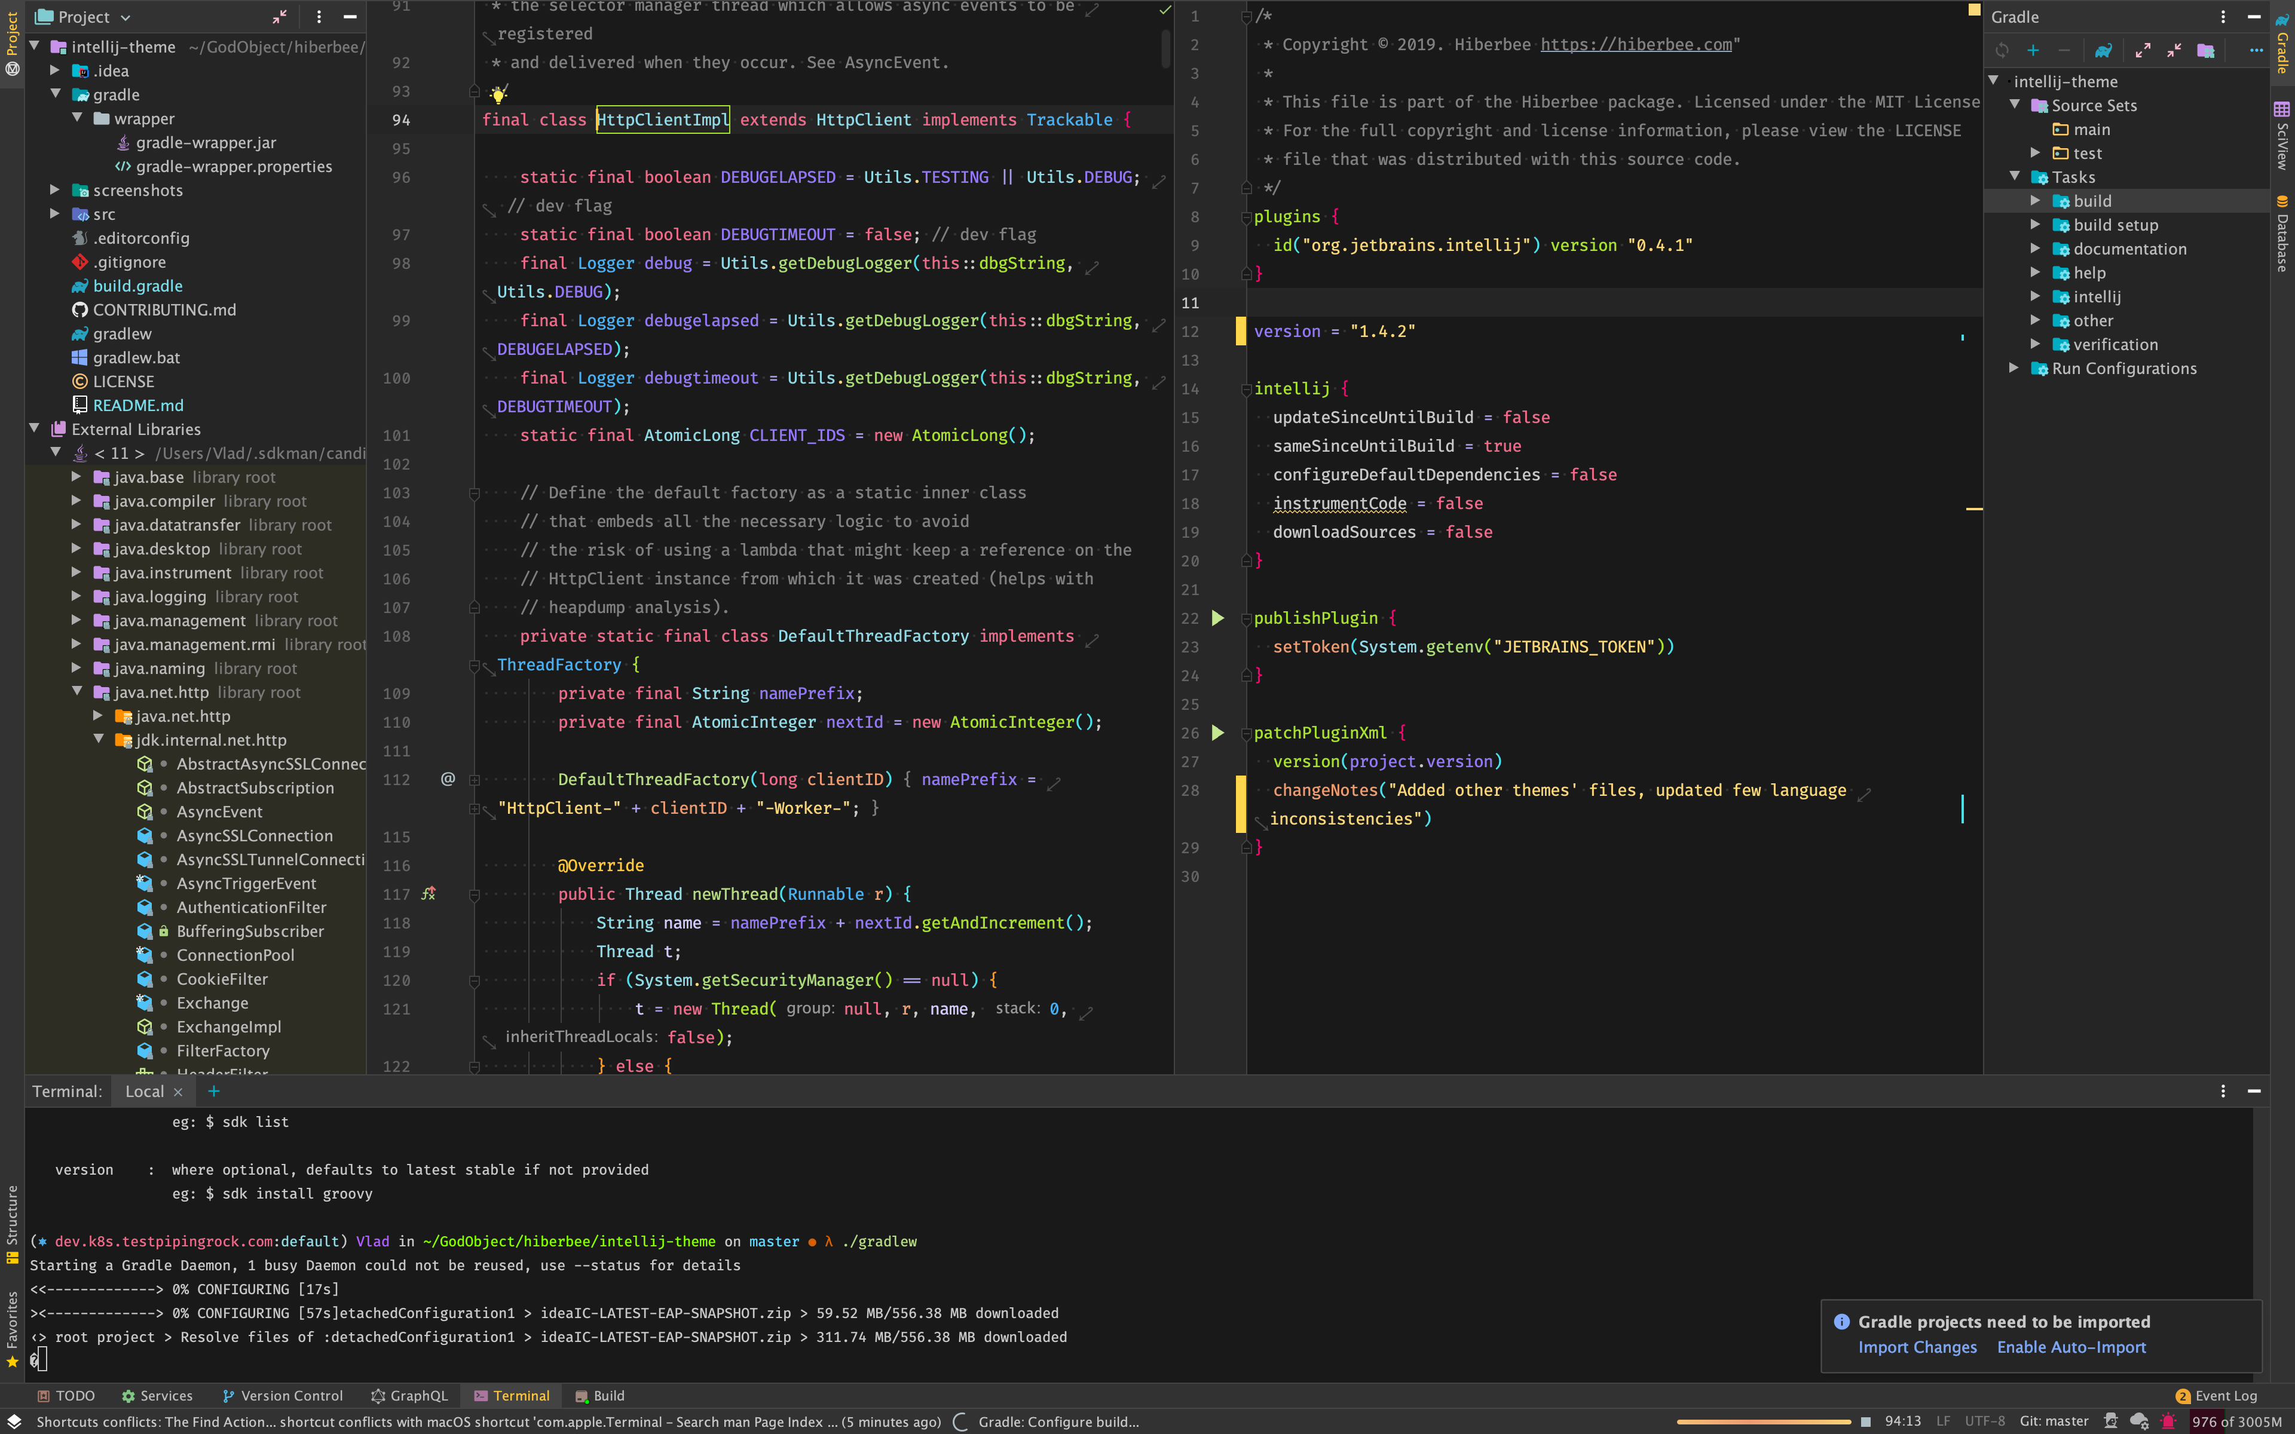Stop the Gradle background build process
The height and width of the screenshot is (1434, 2295).
(x=1865, y=1421)
